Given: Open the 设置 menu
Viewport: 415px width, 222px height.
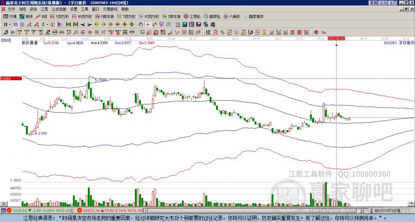Looking at the screenshot, I should (74, 9).
